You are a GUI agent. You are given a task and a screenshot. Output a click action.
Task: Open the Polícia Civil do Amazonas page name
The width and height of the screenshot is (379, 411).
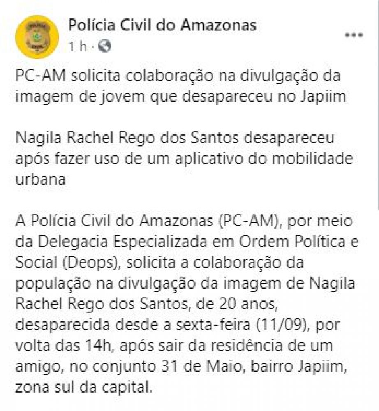pyautogui.click(x=162, y=25)
